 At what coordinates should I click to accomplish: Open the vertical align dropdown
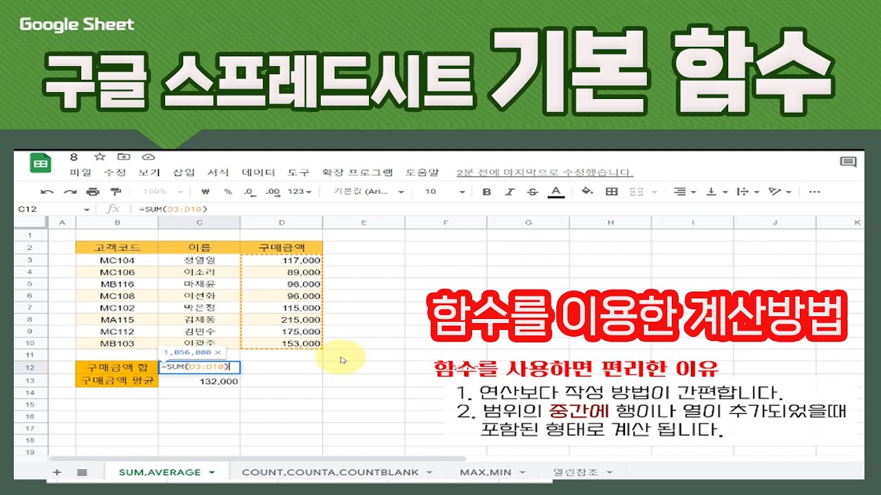(717, 192)
